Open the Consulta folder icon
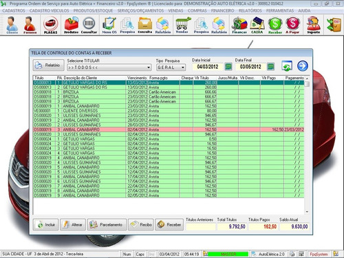344x258 pixels. click(x=145, y=25)
